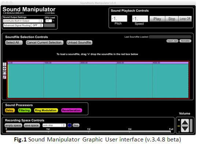Viewport: 197px width, 144px height.
Task: Click the Last Soundfile Loaded field
Action: [170, 37]
